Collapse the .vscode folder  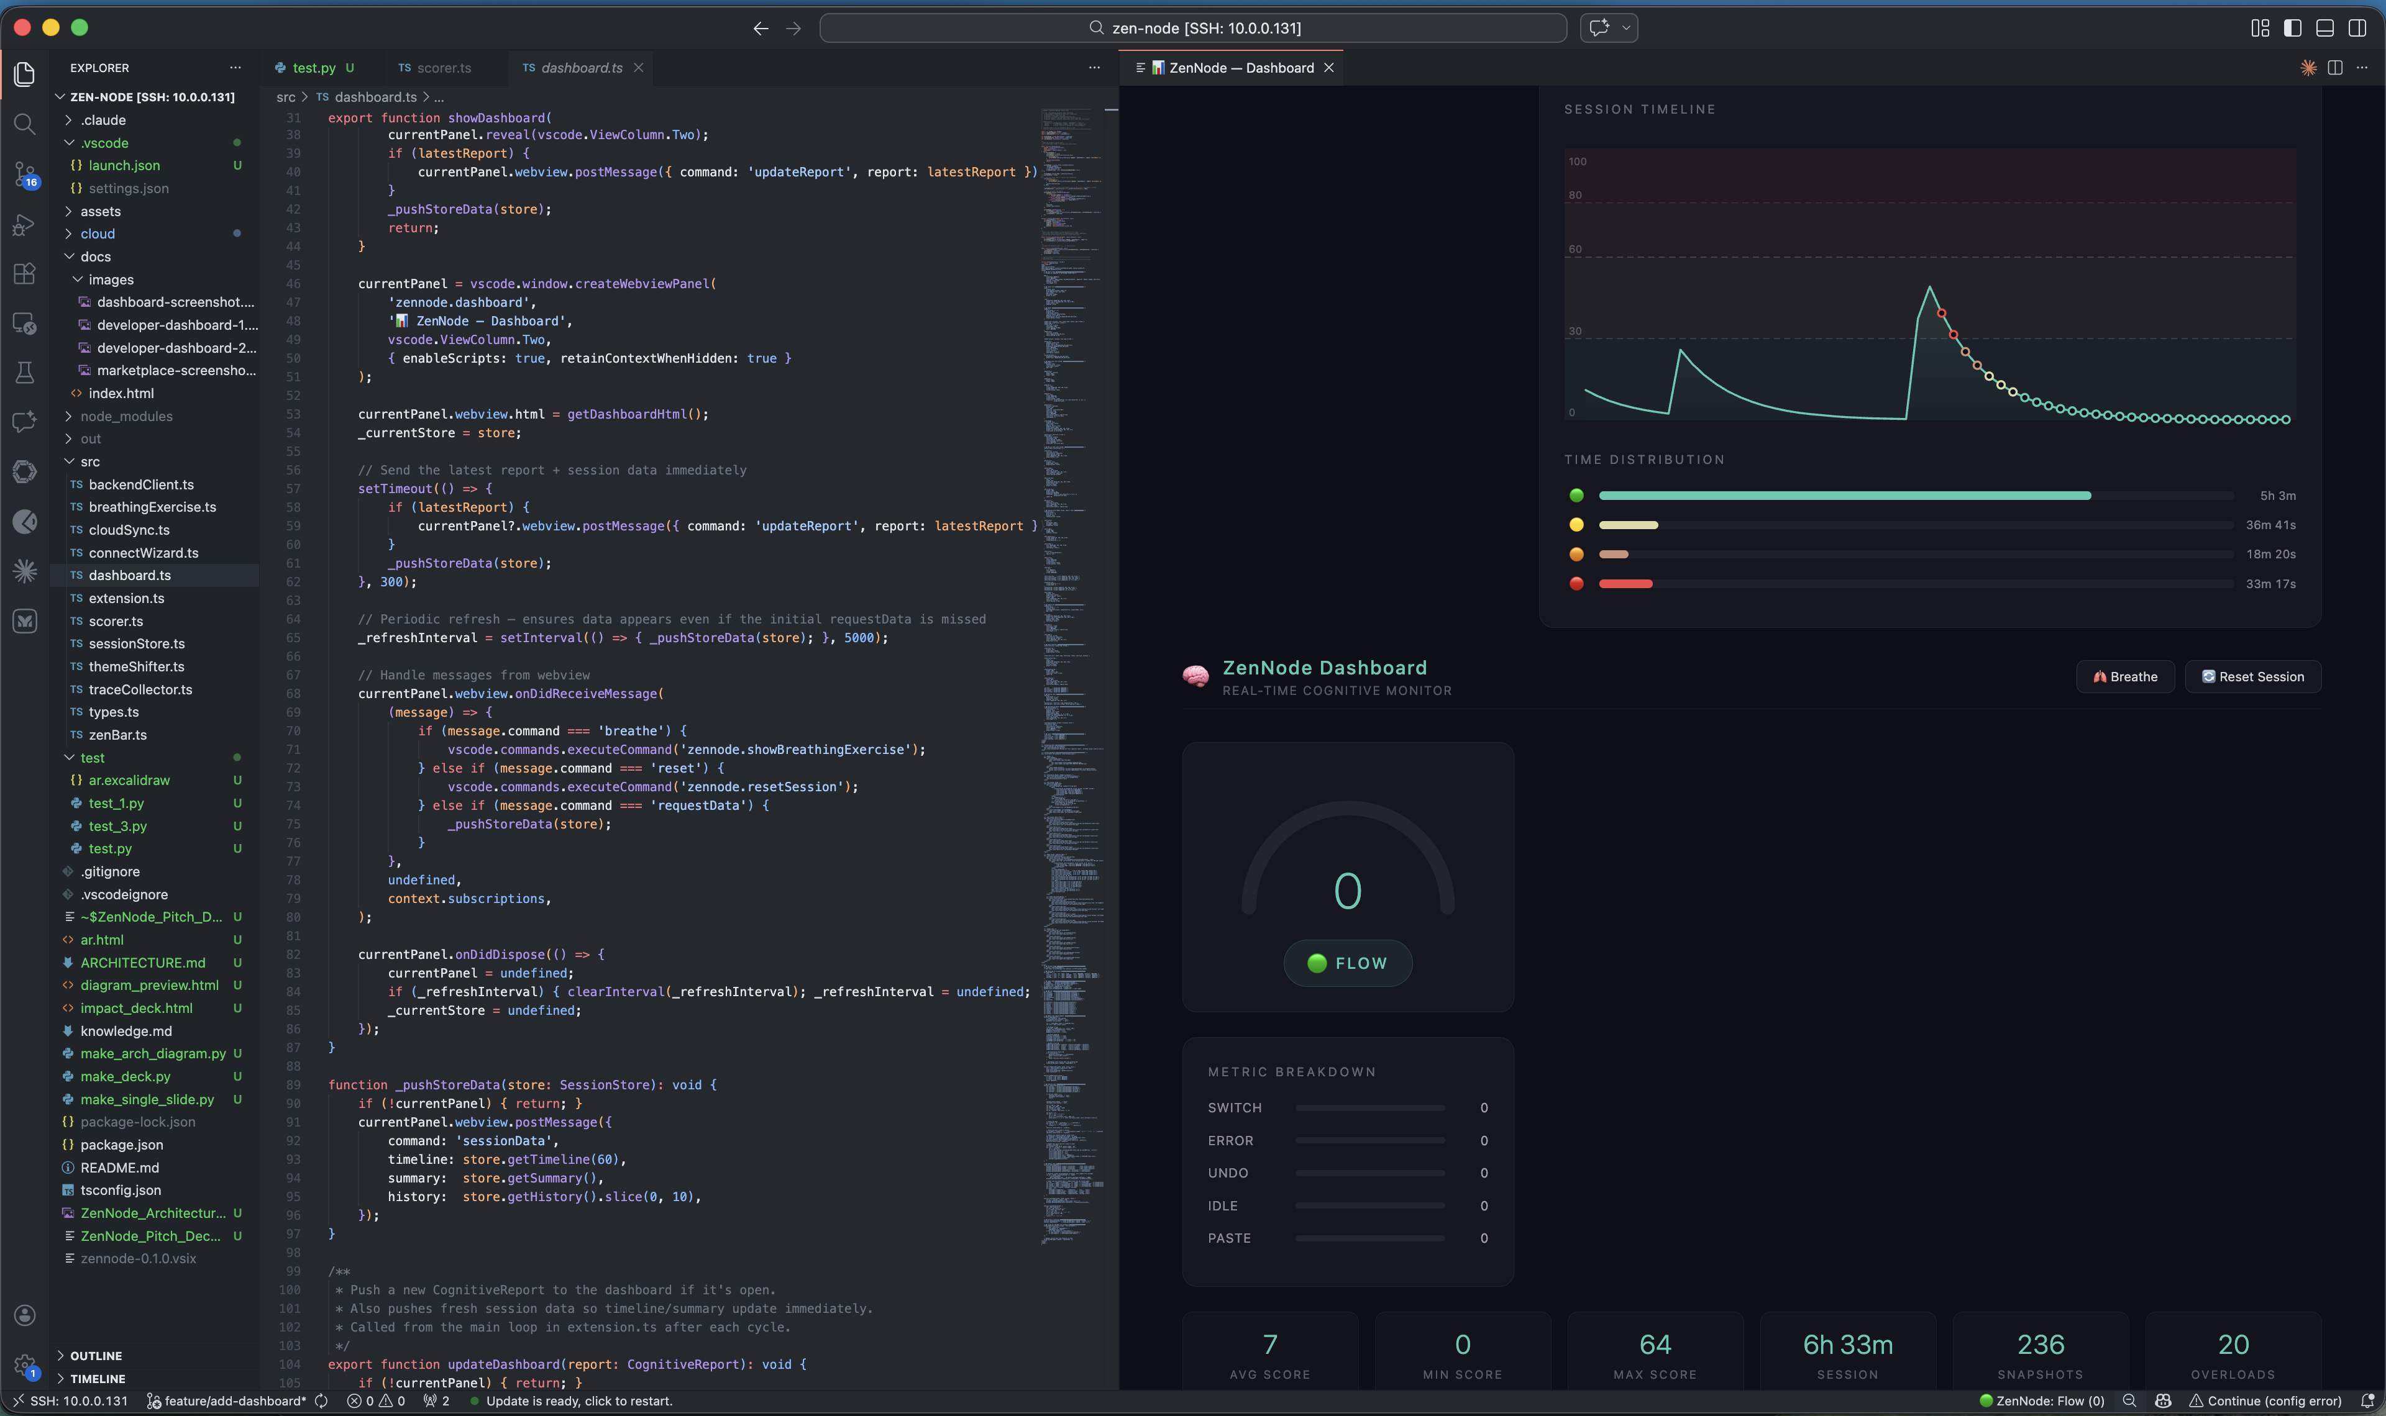[x=105, y=142]
